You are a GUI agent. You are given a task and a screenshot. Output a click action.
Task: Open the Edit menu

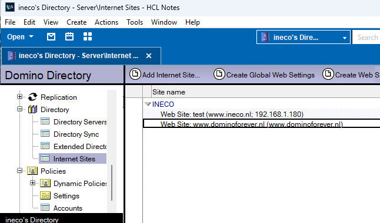click(x=29, y=22)
